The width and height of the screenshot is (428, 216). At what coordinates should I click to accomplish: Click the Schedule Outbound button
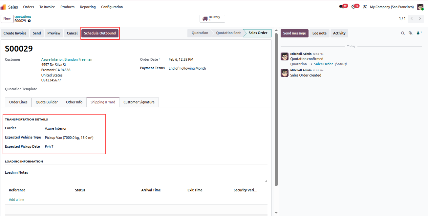(x=100, y=33)
